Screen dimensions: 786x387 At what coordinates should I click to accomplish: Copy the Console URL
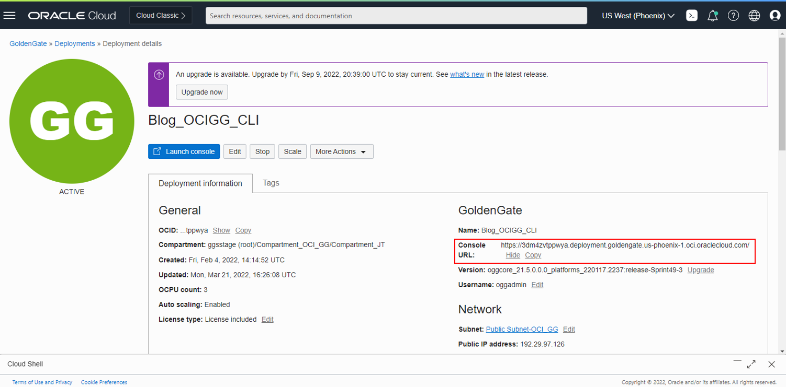[x=533, y=255]
